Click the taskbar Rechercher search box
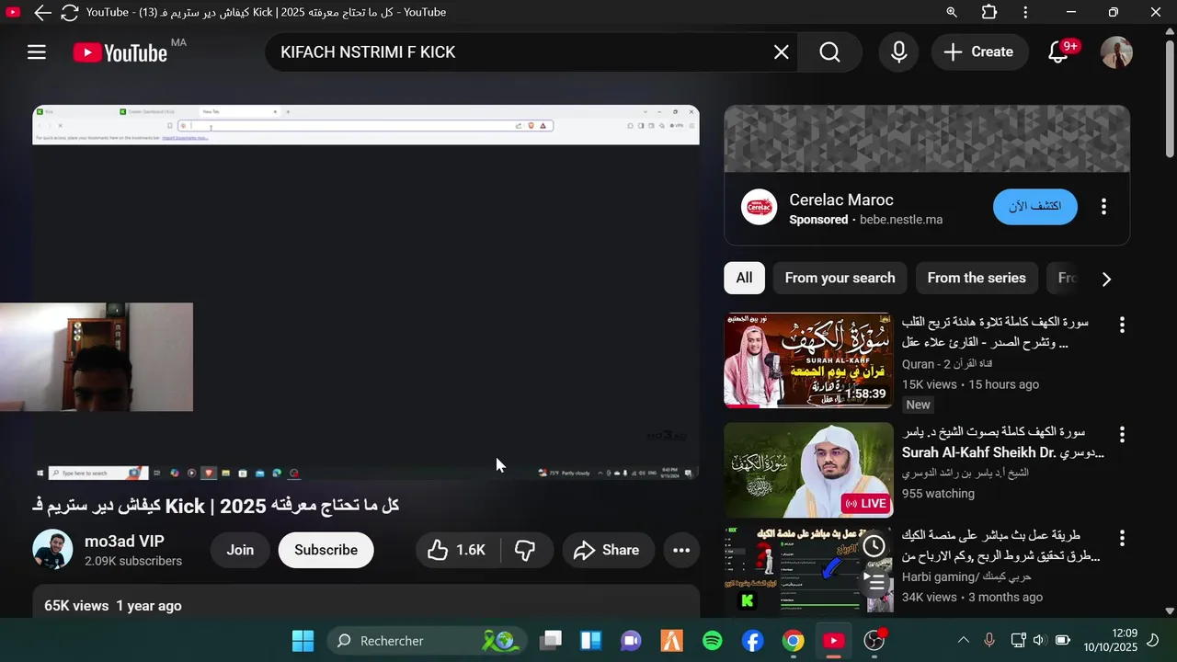This screenshot has height=662, width=1177. [x=427, y=641]
